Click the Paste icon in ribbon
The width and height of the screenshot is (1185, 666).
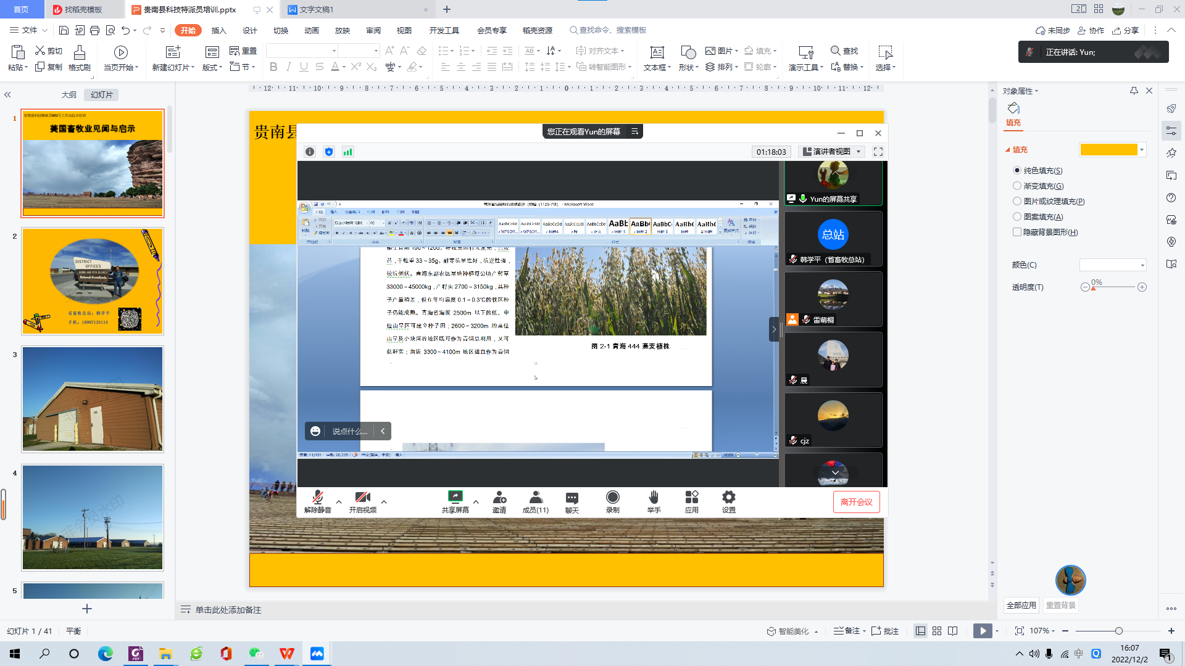(x=18, y=52)
